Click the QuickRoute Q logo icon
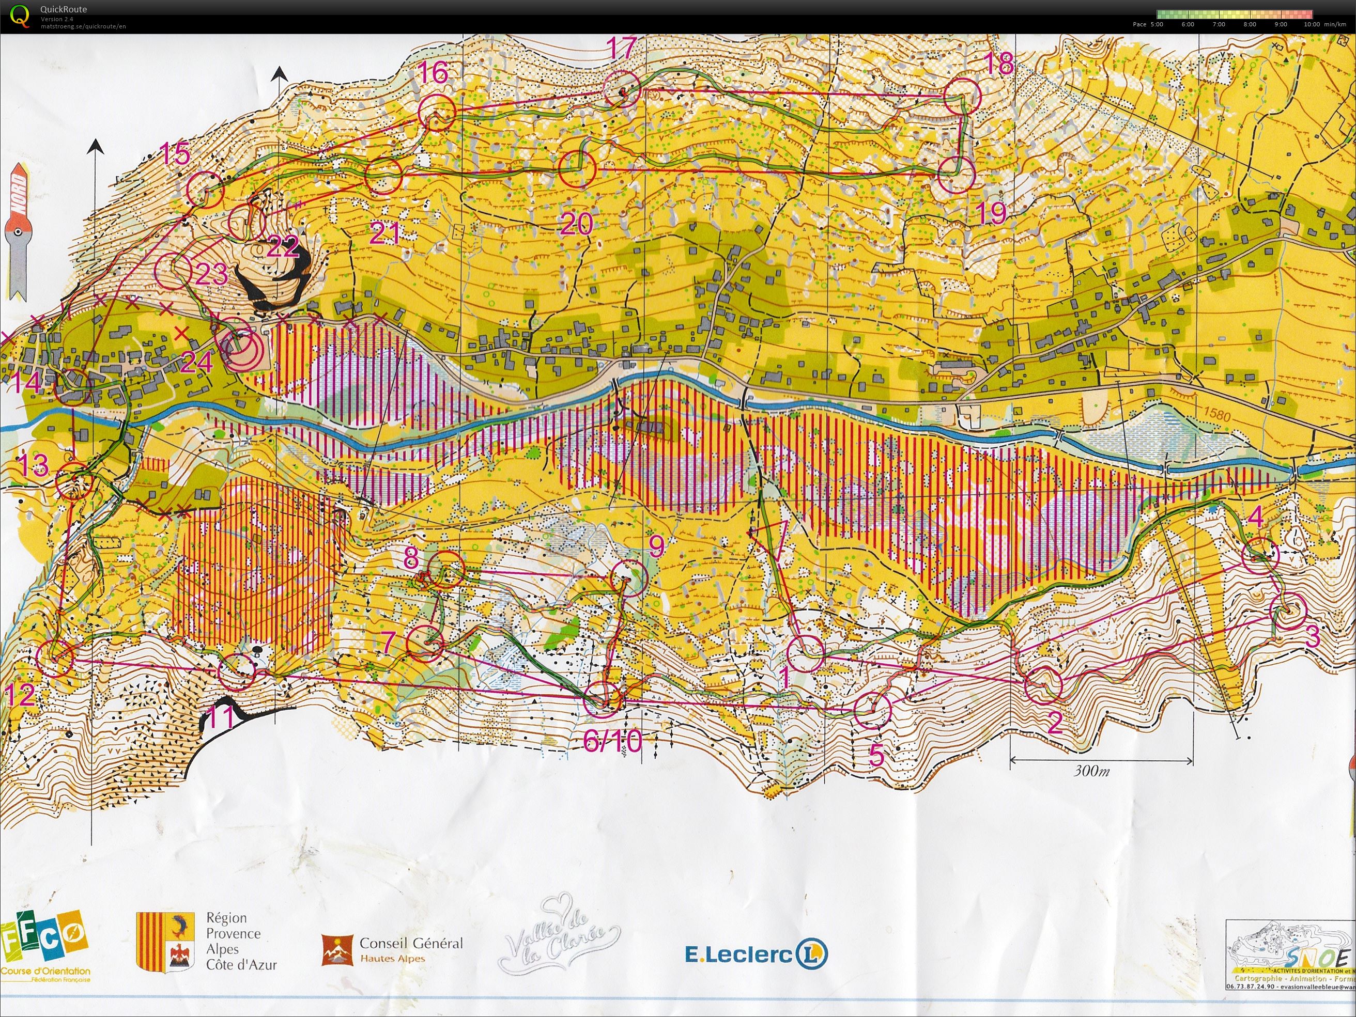The image size is (1356, 1017). coord(20,16)
